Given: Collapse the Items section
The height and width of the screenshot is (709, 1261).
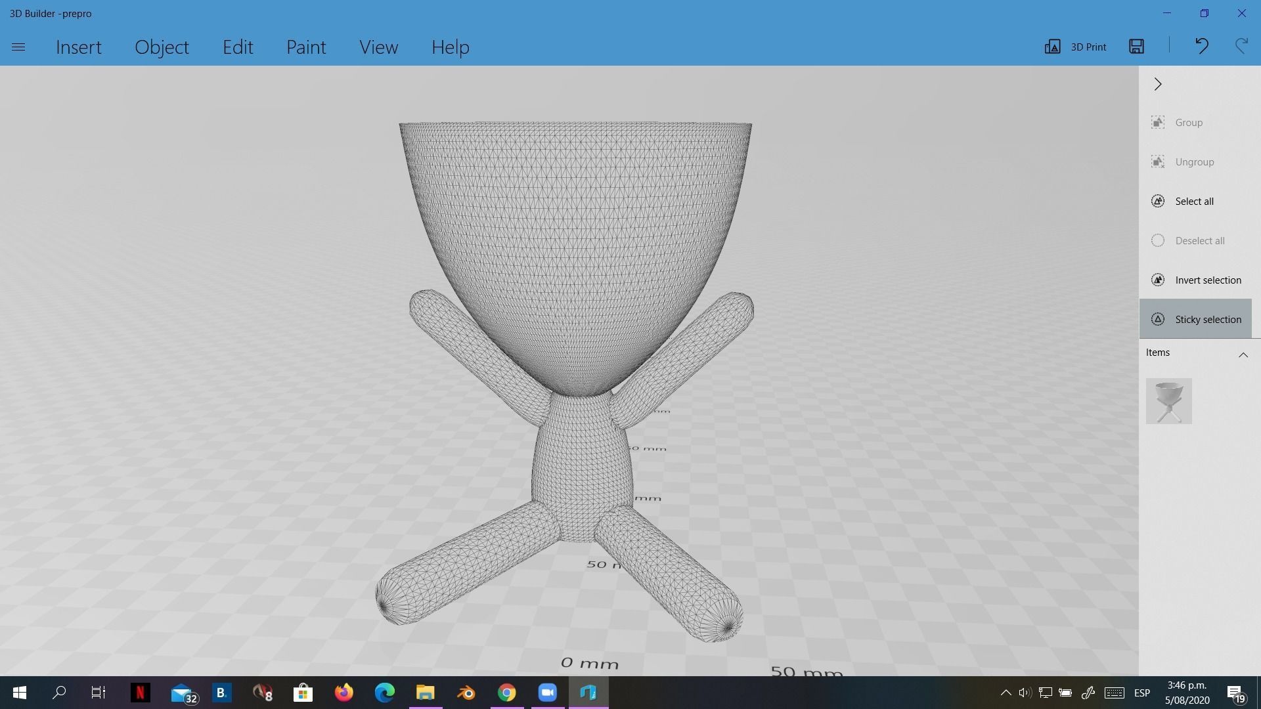Looking at the screenshot, I should pos(1243,354).
